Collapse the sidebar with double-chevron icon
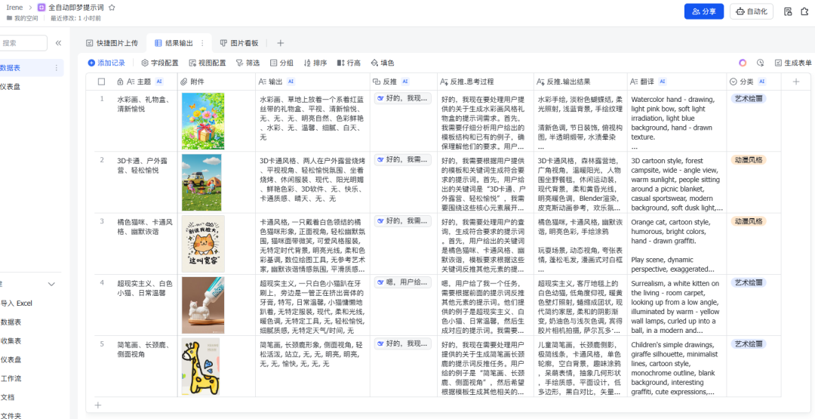The width and height of the screenshot is (815, 419). point(58,43)
